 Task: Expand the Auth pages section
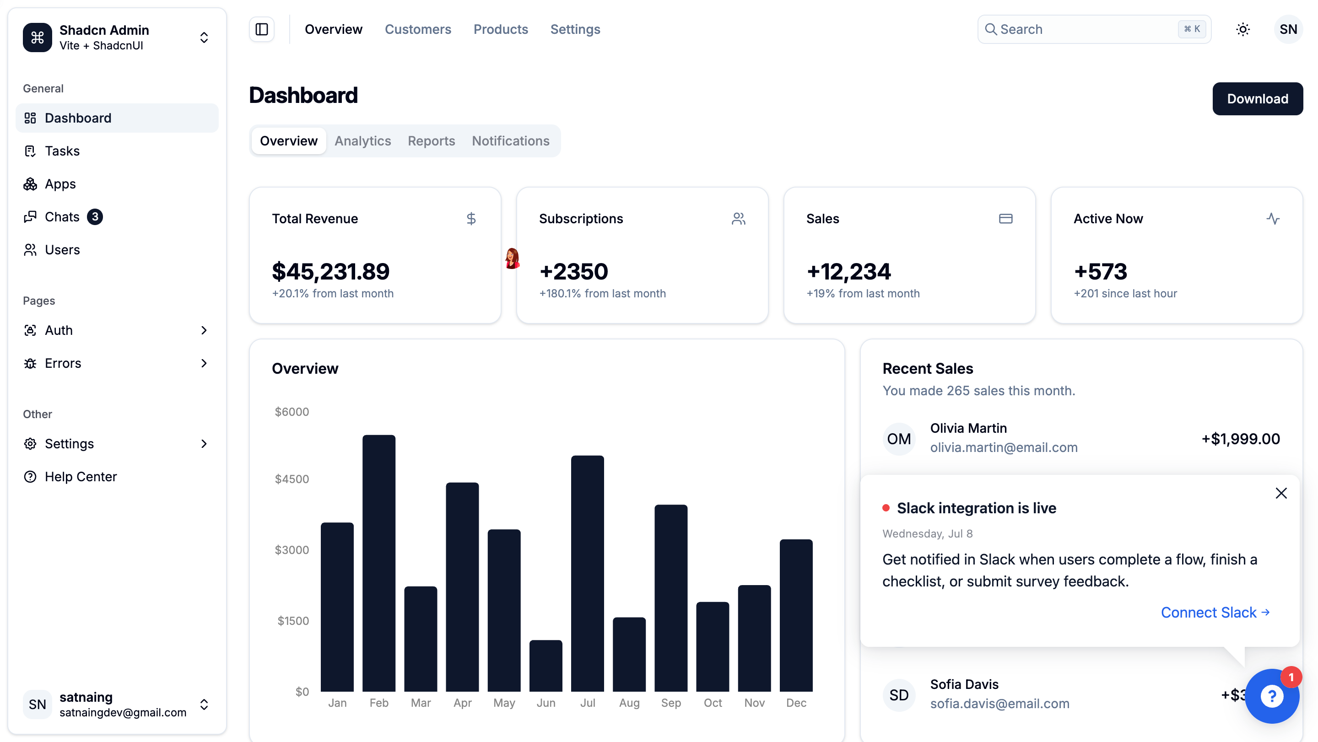[x=117, y=330]
